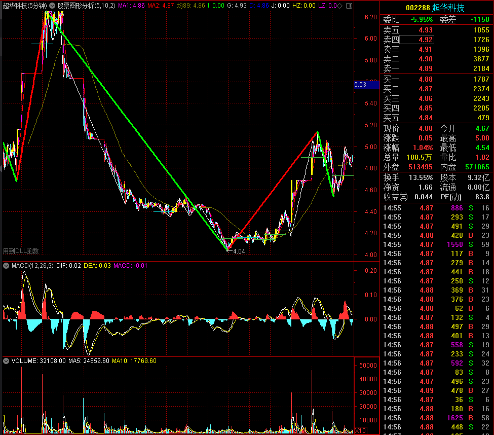Viewport: 494px width, 435px height.
Task: Click the MACD(12,26,9) indicator title
Action: pyautogui.click(x=31, y=266)
